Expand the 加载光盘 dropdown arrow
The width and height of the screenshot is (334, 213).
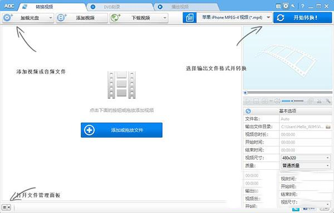click(51, 18)
